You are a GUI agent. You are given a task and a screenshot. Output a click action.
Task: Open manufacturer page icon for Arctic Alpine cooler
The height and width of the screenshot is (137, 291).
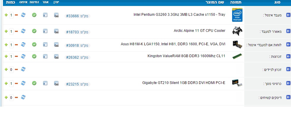56,31
